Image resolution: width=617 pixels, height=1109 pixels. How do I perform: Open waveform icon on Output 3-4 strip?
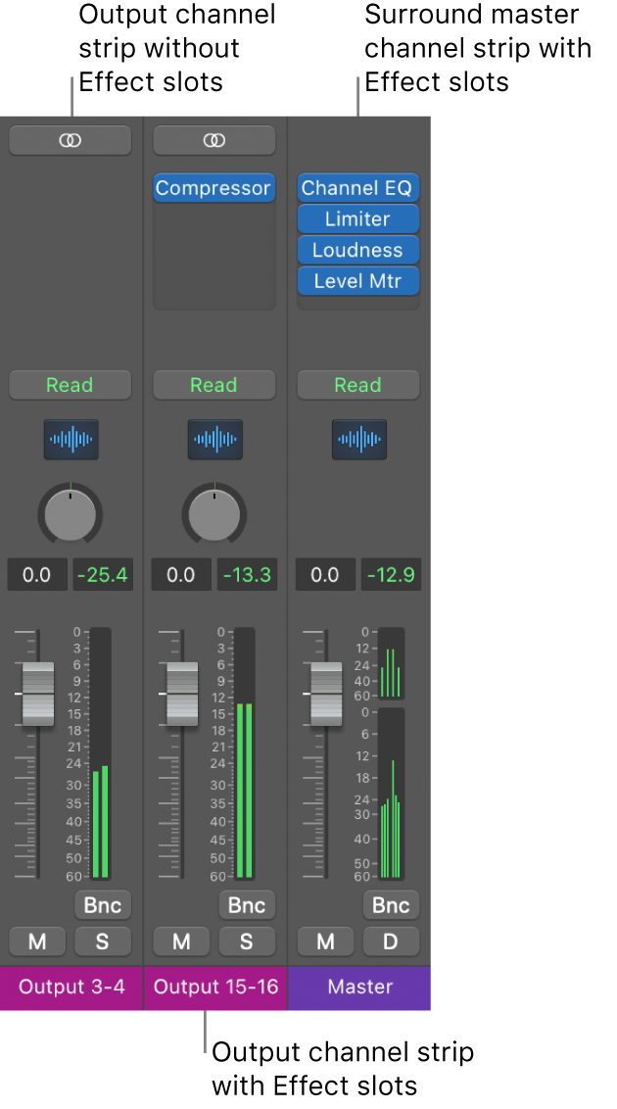[x=71, y=439]
